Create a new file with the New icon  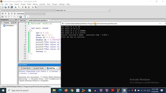tap(3, 7)
